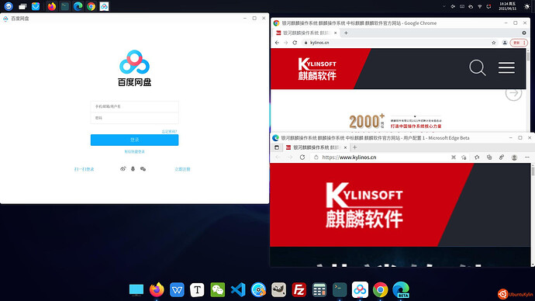
Task: Switch to Firefox in the top panel
Action: pos(52,6)
